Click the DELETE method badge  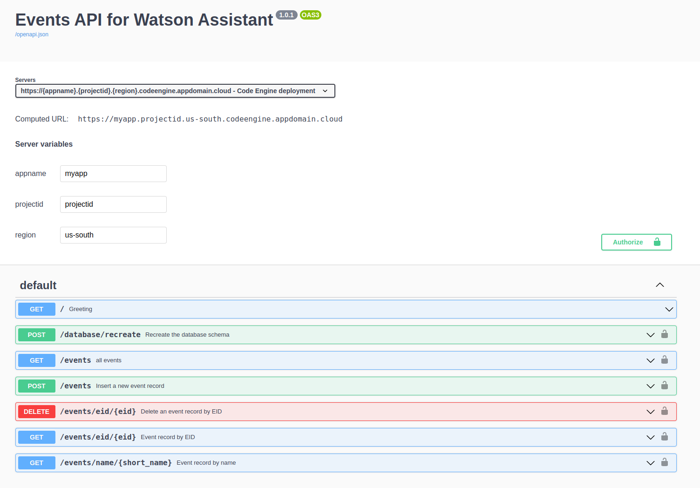[x=37, y=412]
